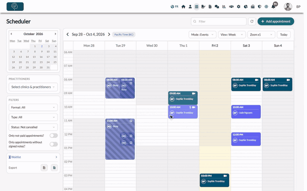Viewport: 307px width, 191px height.
Task: Open the person (clients) icon
Action: (190, 6)
